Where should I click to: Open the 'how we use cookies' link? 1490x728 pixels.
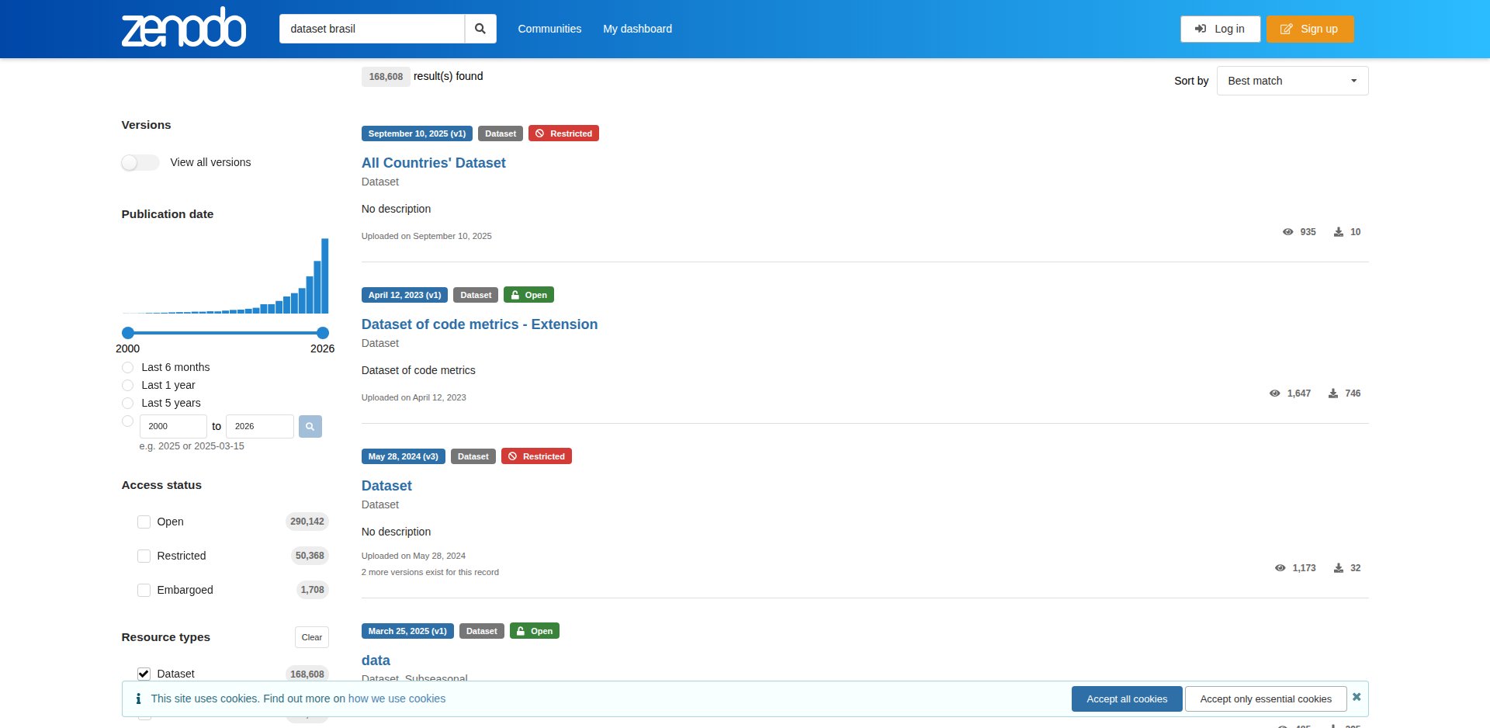[x=397, y=699]
